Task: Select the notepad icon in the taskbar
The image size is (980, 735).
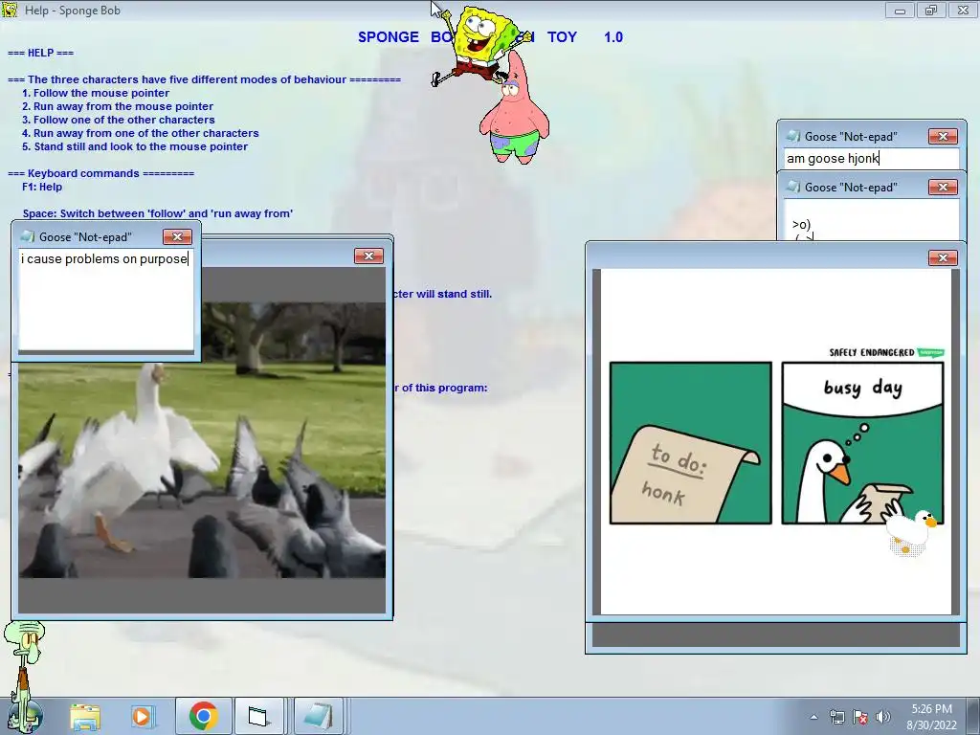Action: point(318,716)
